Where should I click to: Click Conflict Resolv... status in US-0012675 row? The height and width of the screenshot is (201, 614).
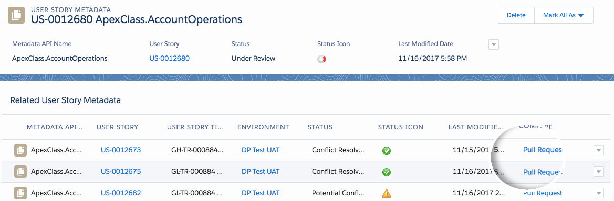(x=338, y=171)
